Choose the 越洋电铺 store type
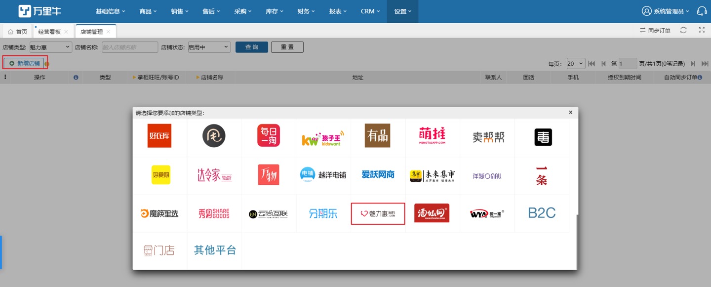The image size is (711, 287). 323,174
